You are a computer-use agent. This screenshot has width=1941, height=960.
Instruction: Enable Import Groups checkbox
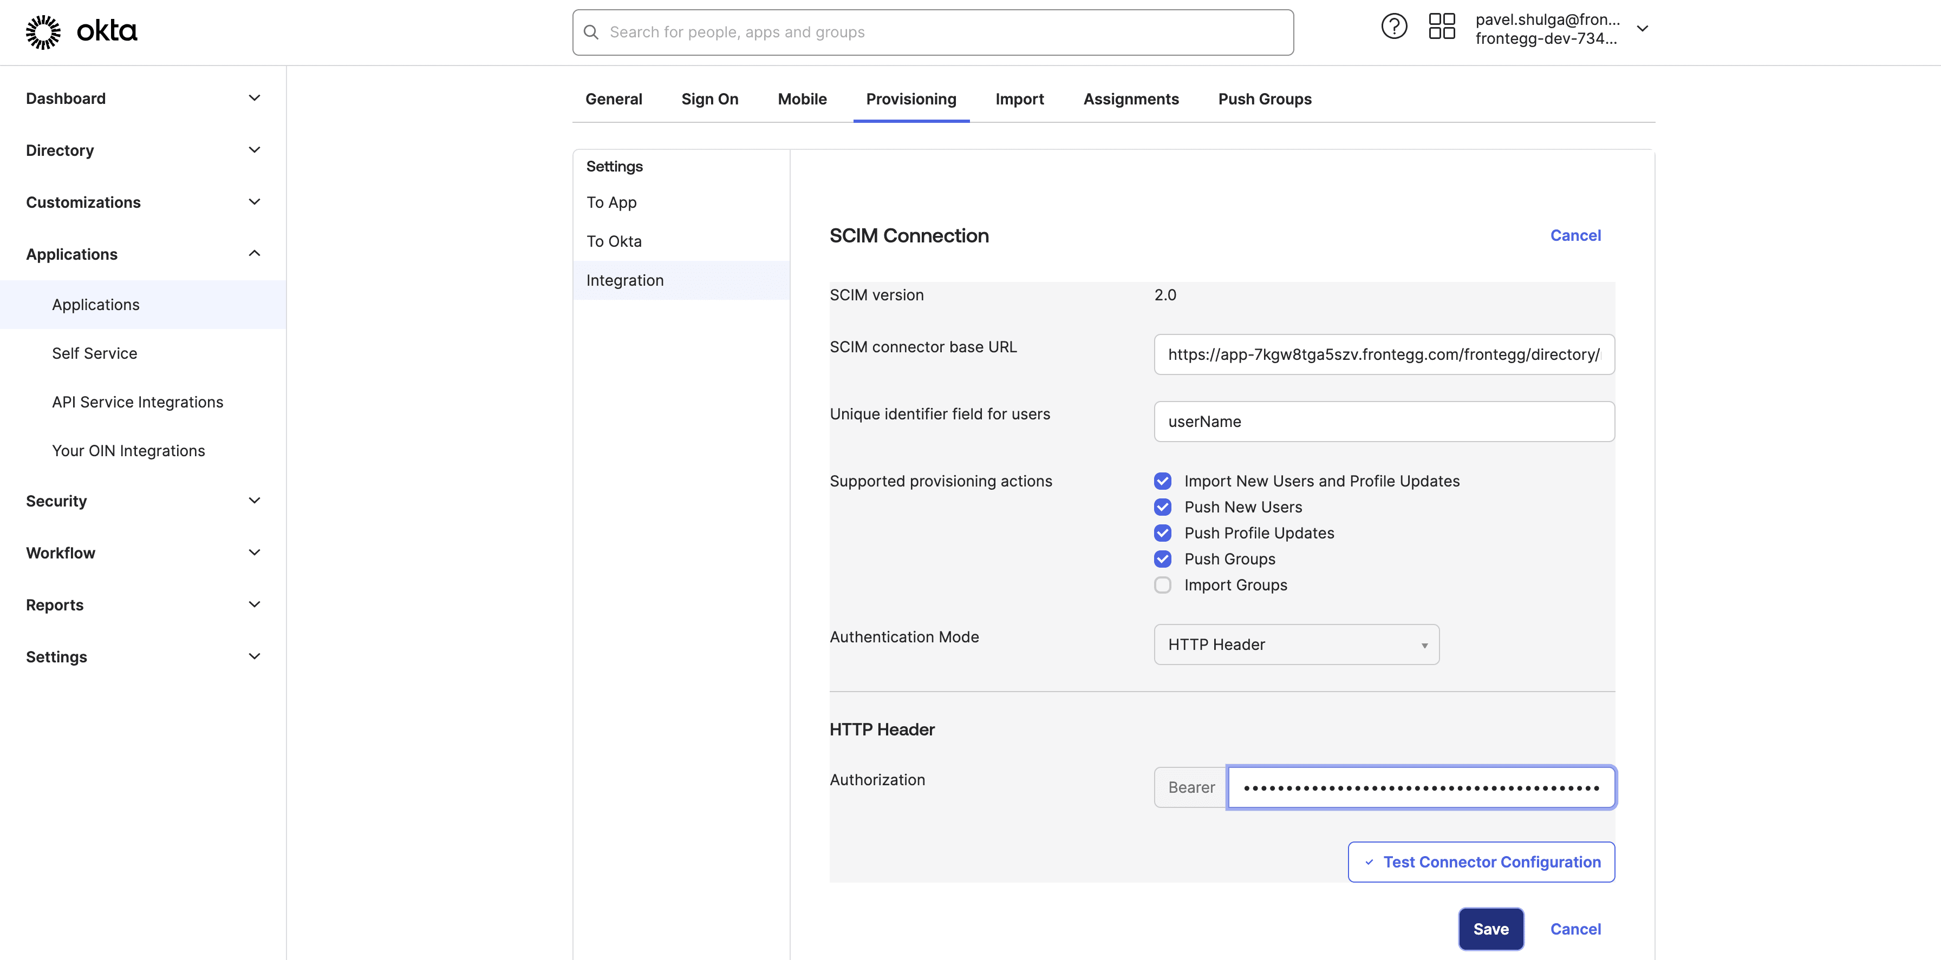point(1163,585)
